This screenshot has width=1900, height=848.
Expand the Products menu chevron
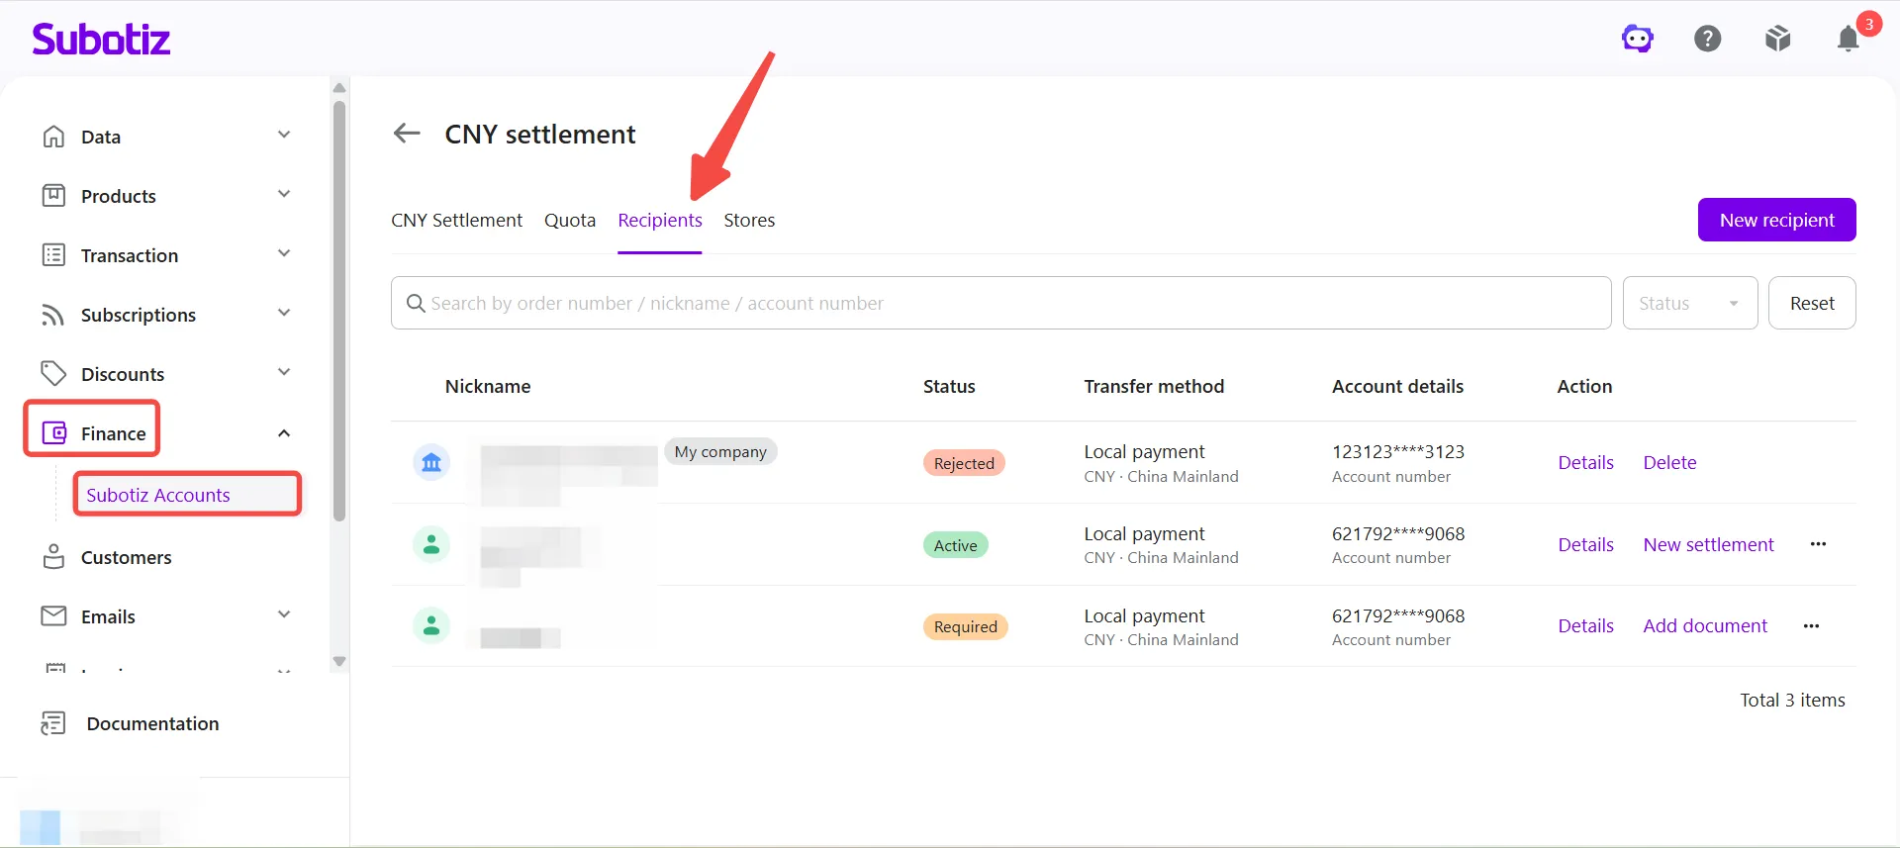pos(284,194)
